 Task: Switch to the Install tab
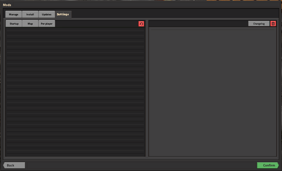(30, 14)
